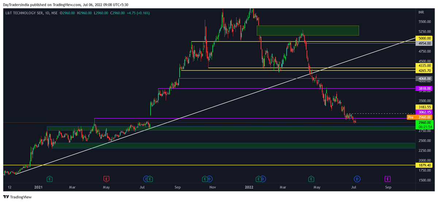
Task: Click the 2500.00 axis value
Action: [x=424, y=141]
